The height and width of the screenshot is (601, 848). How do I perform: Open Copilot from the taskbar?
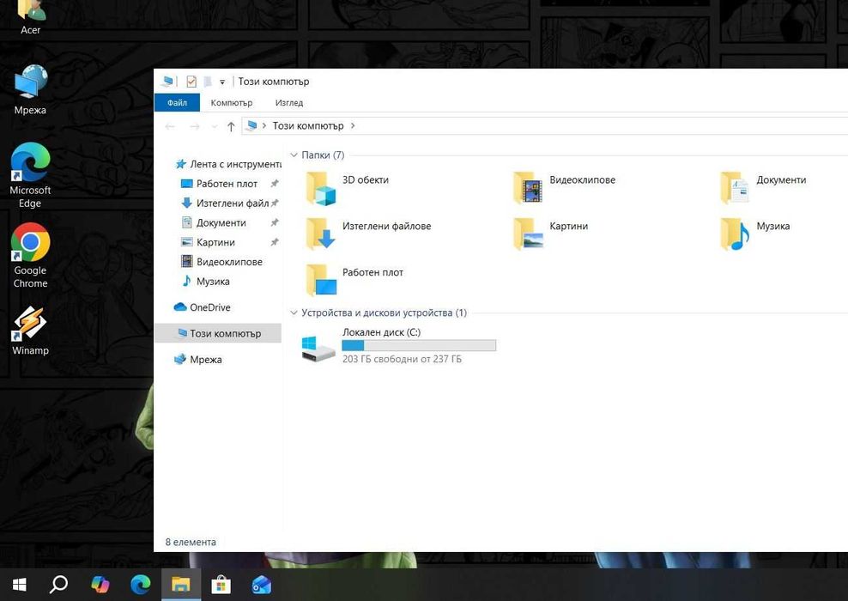(100, 584)
